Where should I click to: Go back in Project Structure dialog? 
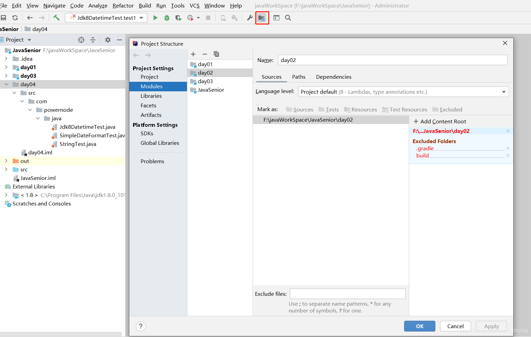[136, 55]
